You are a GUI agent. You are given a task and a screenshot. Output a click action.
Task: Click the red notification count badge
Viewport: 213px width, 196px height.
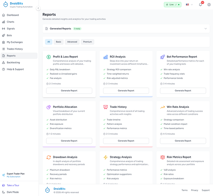[x=203, y=2]
